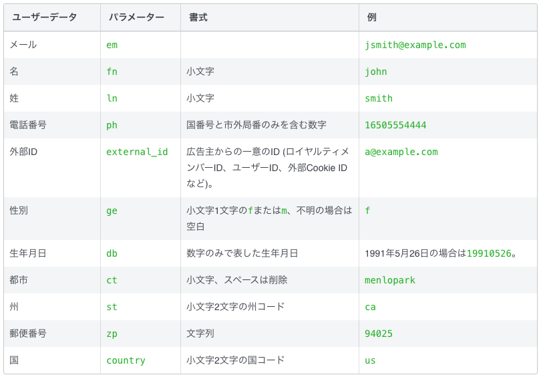
Task: Click the ge gender parameter
Action: point(112,211)
